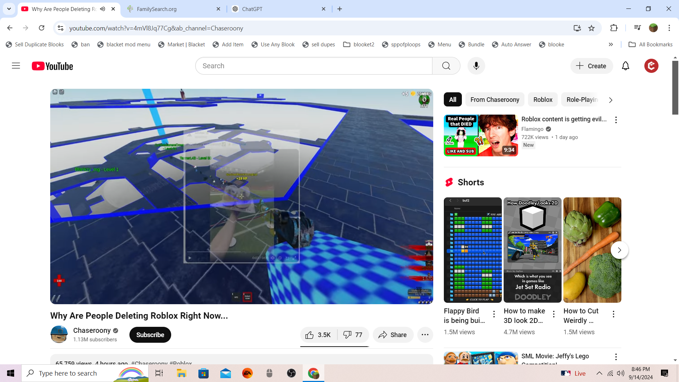
Task: Click the voice search microphone icon
Action: point(476,66)
